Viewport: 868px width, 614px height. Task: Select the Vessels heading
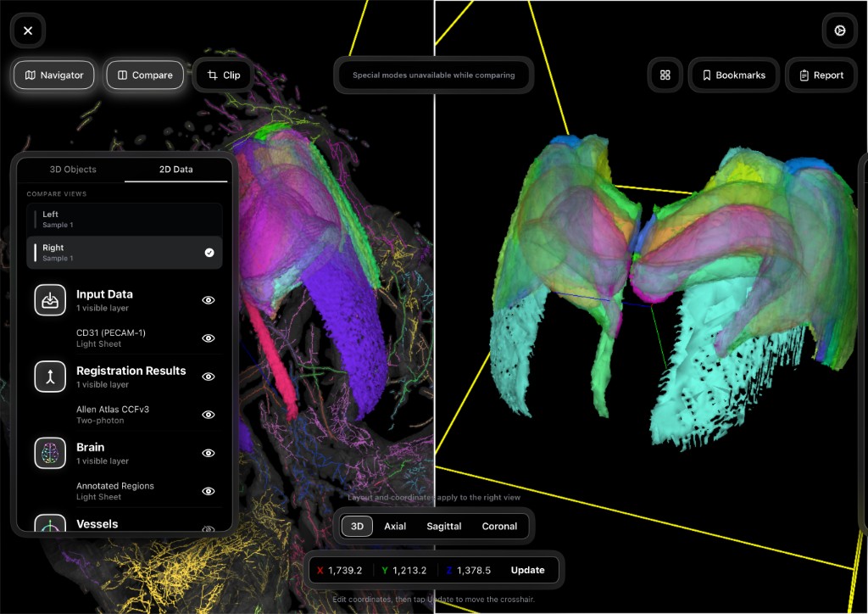click(x=97, y=524)
